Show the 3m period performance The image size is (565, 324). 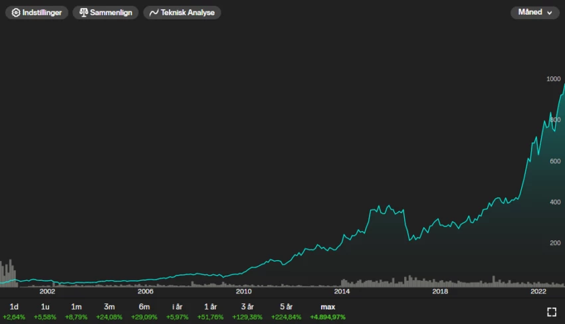coord(109,311)
